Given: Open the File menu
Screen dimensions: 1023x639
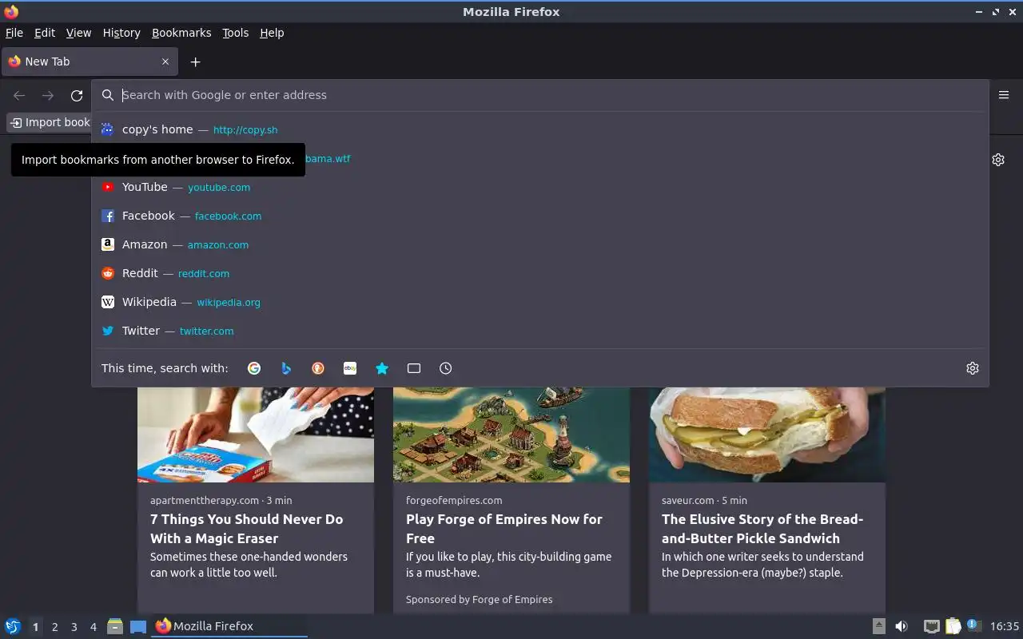Looking at the screenshot, I should (14, 33).
